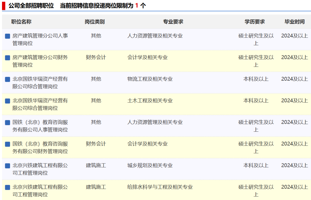Viewport: 311px width, 200px height.
Task: Open the 房产建筑管理分公司财务管理岗位 job title
Action: click(x=40, y=61)
